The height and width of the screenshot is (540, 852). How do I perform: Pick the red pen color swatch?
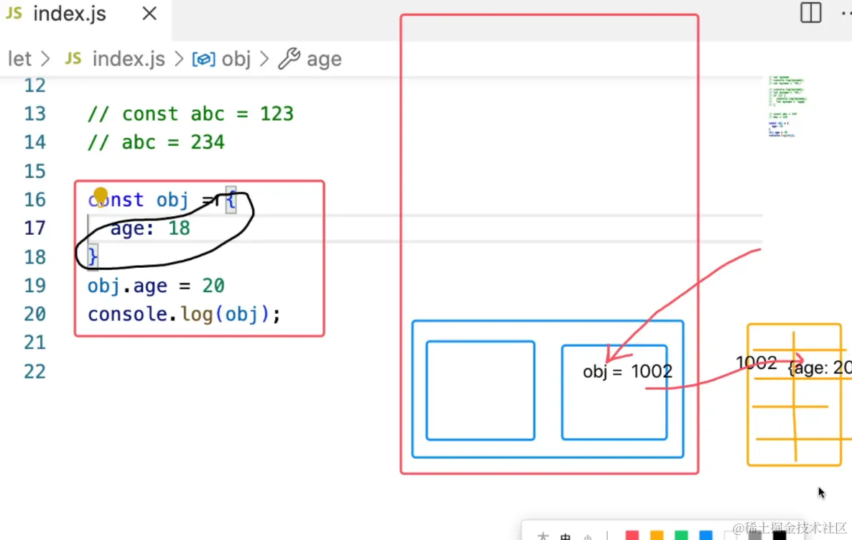pos(632,535)
